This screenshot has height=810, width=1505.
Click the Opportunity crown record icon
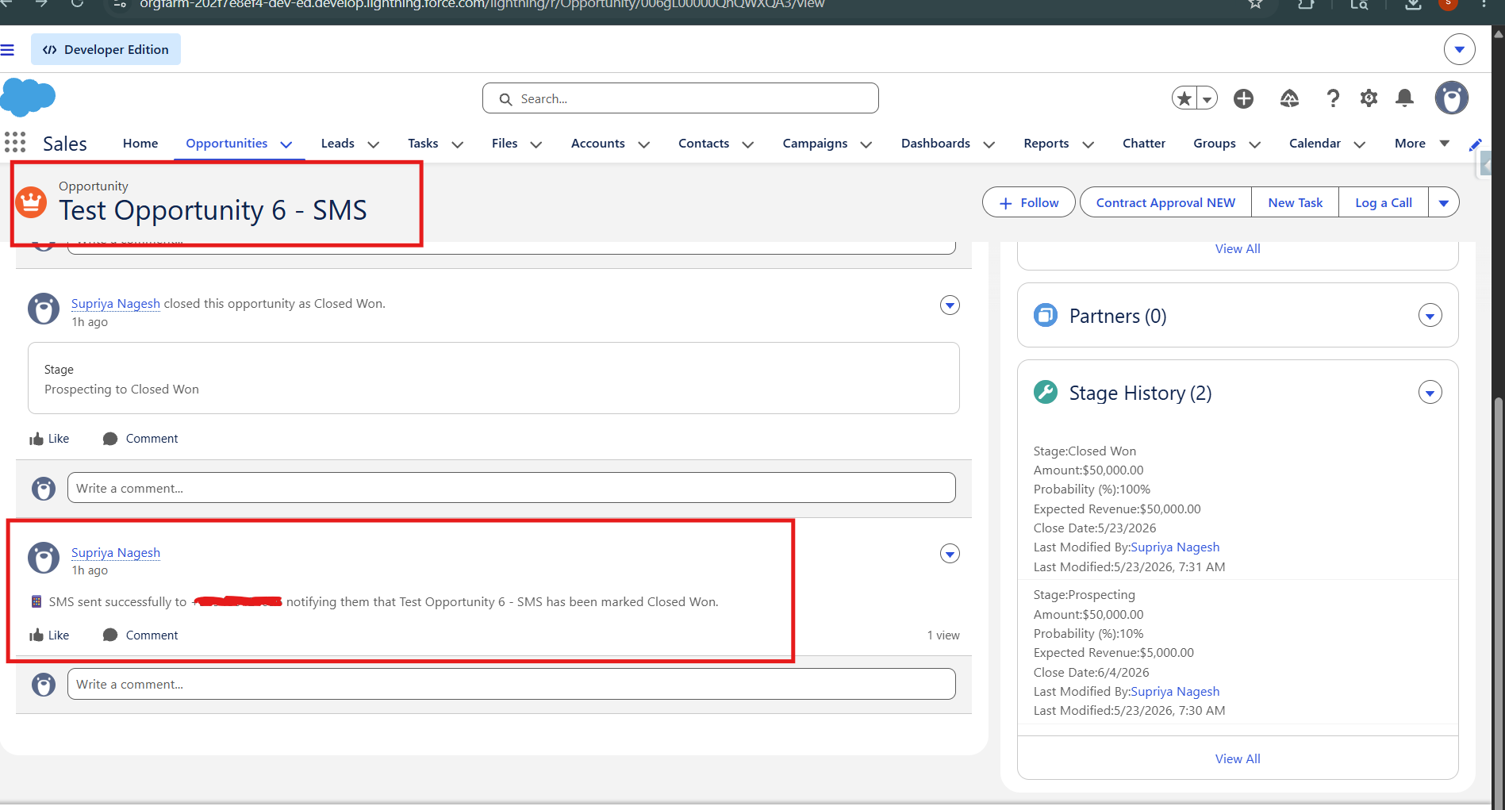31,202
